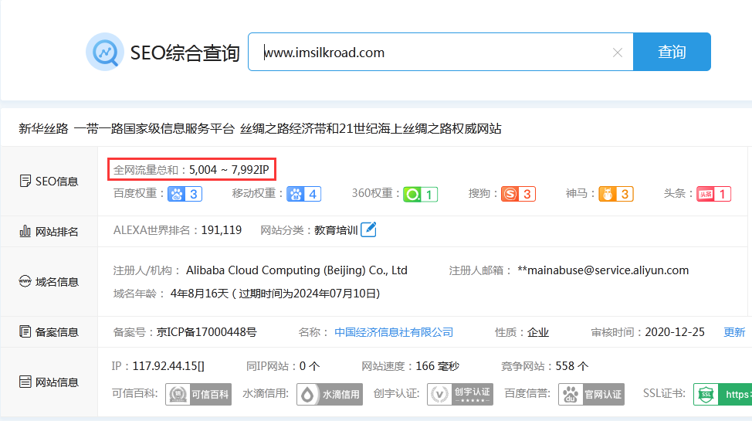The height and width of the screenshot is (421, 752).
Task: Click the 竞争网站 558 个 value
Action: (571, 366)
